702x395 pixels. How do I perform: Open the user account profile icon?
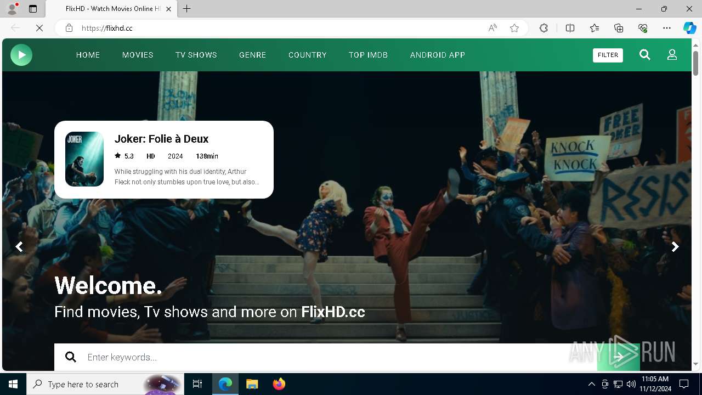[672, 55]
